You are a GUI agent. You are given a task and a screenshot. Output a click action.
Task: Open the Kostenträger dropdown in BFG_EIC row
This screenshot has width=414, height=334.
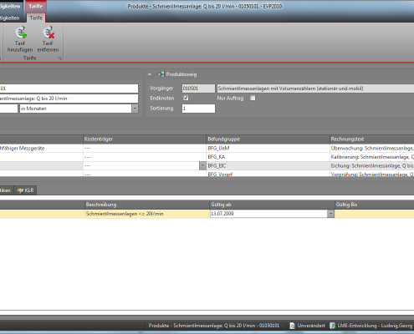point(202,166)
